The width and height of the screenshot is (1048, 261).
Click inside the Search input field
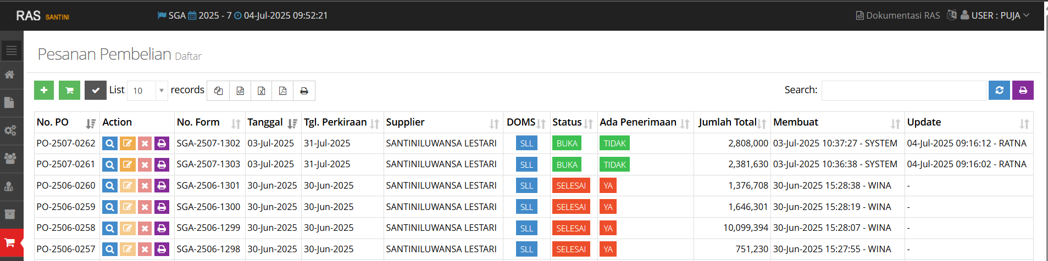(903, 90)
